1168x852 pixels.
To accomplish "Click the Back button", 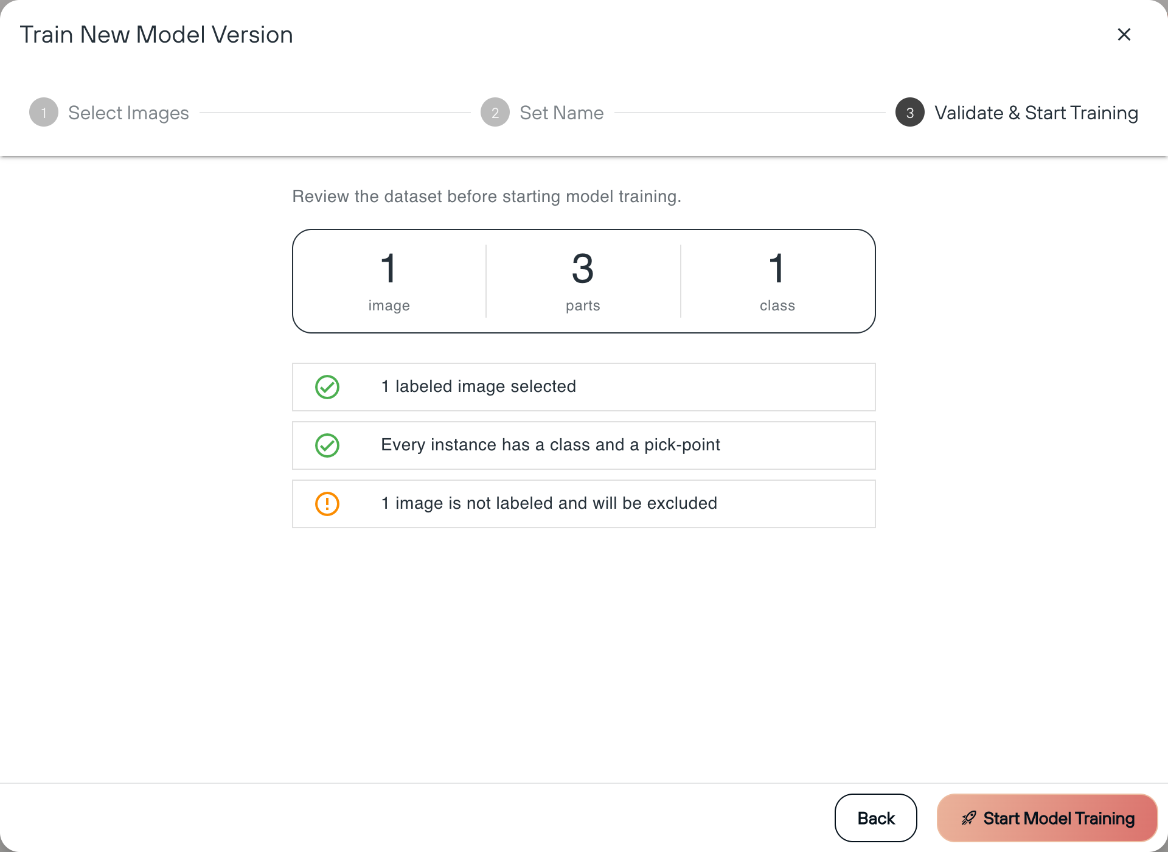I will click(876, 818).
